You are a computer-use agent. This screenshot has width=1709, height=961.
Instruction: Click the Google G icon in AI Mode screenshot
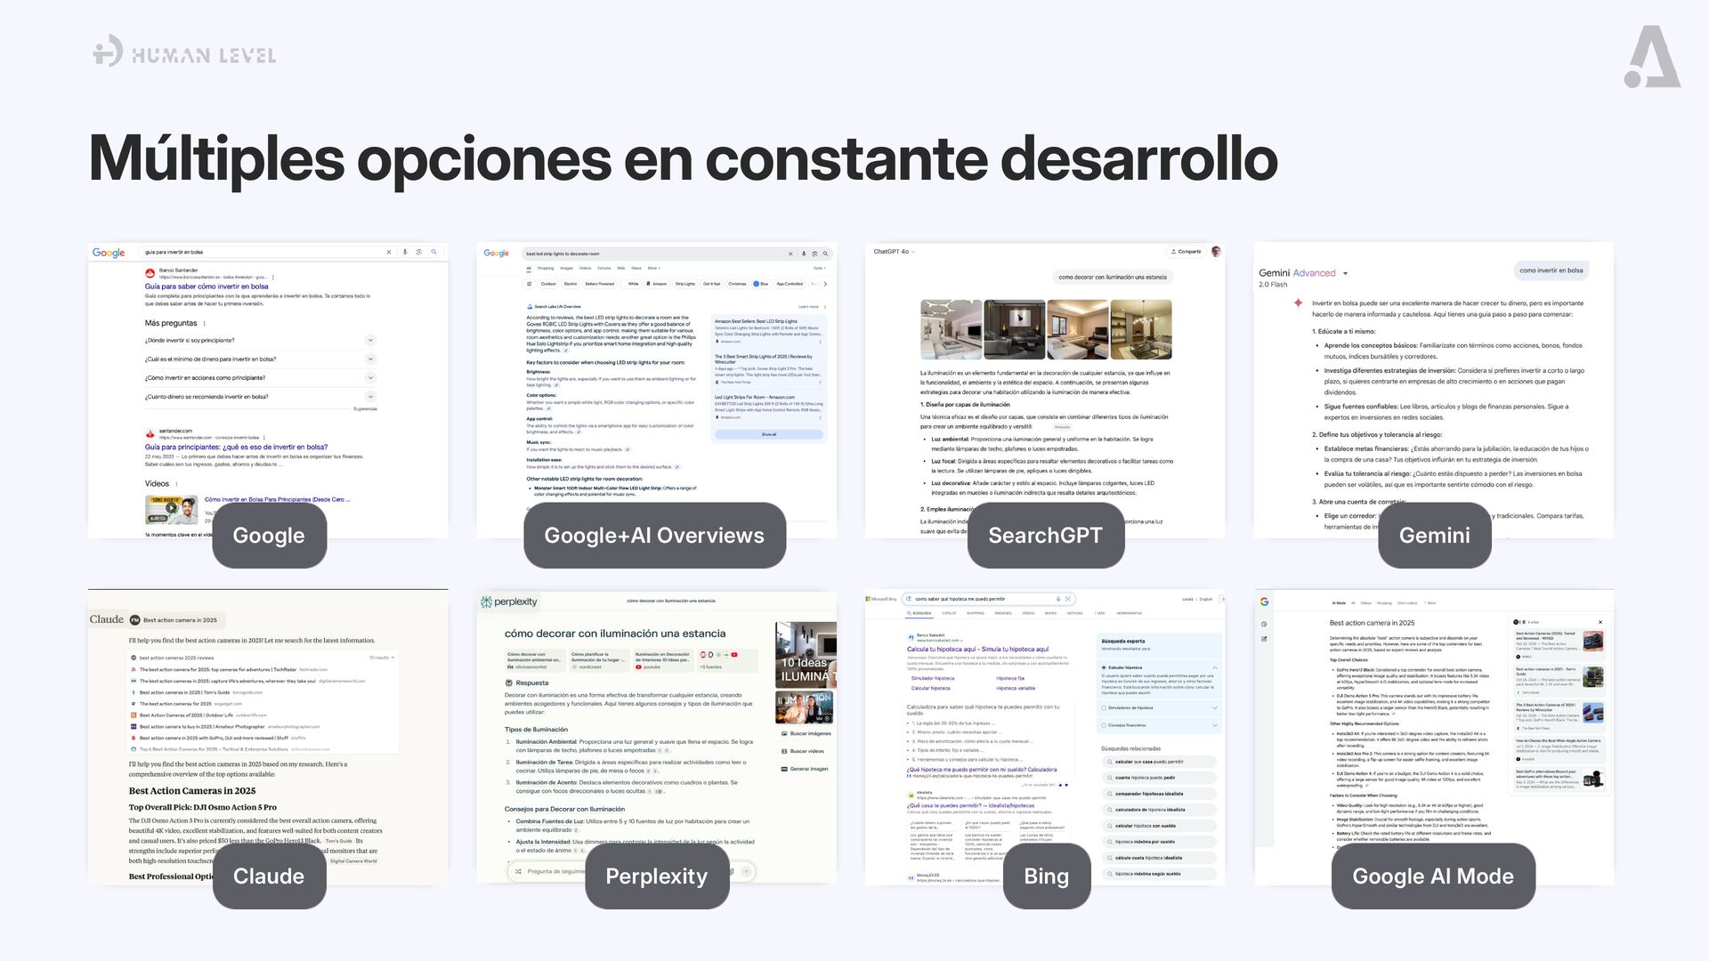point(1264,602)
